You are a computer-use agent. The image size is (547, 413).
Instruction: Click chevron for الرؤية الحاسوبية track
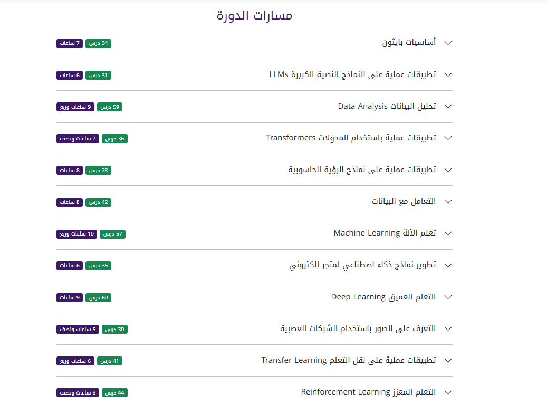(448, 170)
